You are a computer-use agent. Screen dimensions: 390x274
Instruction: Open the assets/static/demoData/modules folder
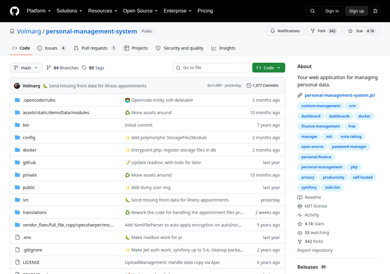click(56, 113)
